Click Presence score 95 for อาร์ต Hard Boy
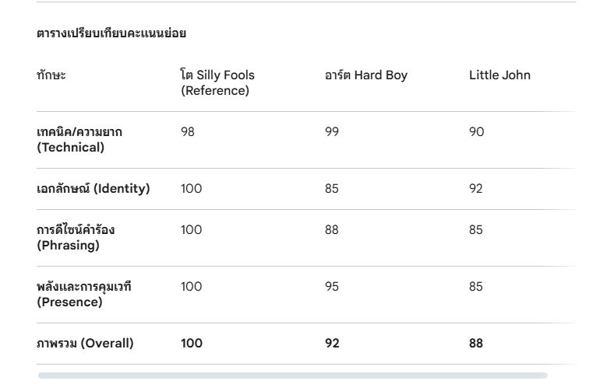Image resolution: width=614 pixels, height=384 pixels. click(x=332, y=287)
